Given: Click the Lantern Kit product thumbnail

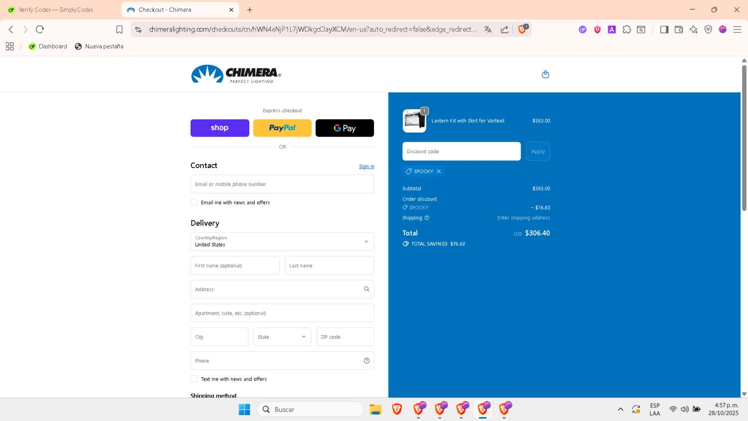Looking at the screenshot, I should [x=414, y=121].
